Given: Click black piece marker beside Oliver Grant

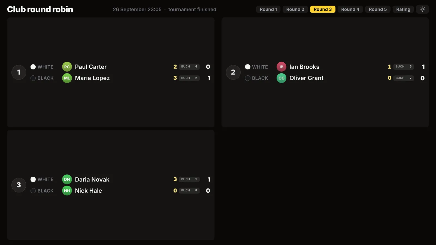Looking at the screenshot, I should pyautogui.click(x=248, y=78).
